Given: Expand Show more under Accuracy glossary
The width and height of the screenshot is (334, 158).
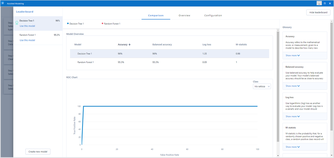Looking at the screenshot, I should (x=293, y=56).
